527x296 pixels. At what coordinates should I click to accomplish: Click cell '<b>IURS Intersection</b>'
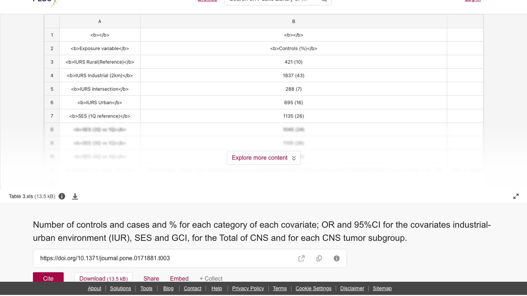tap(100, 89)
